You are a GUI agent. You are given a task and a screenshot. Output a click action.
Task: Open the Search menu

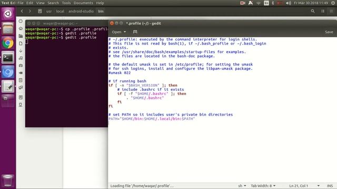(53, 3)
